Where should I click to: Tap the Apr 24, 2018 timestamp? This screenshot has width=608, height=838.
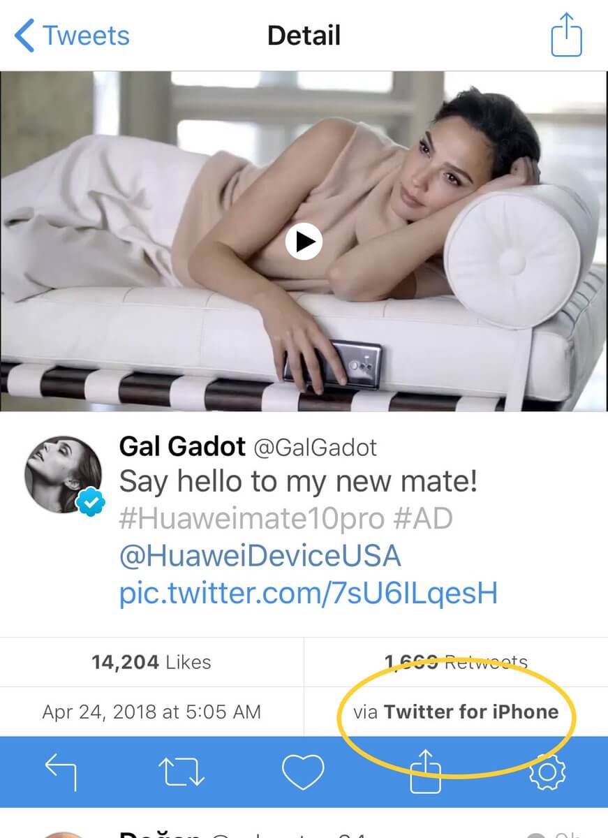[151, 712]
